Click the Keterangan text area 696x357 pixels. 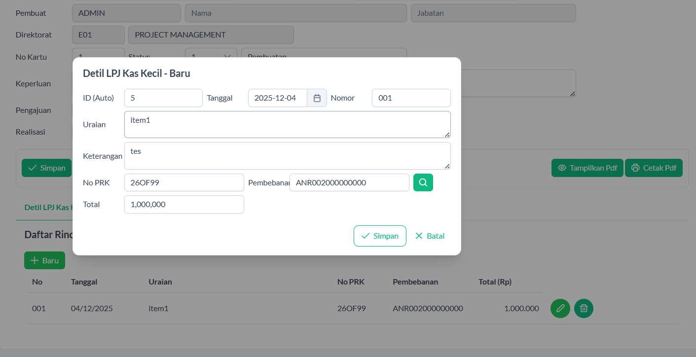point(287,156)
